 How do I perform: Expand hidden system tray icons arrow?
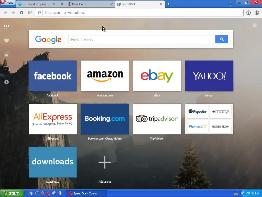(243, 193)
